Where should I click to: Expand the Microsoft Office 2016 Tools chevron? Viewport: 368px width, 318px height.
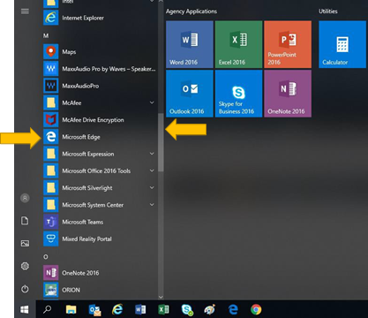(152, 170)
